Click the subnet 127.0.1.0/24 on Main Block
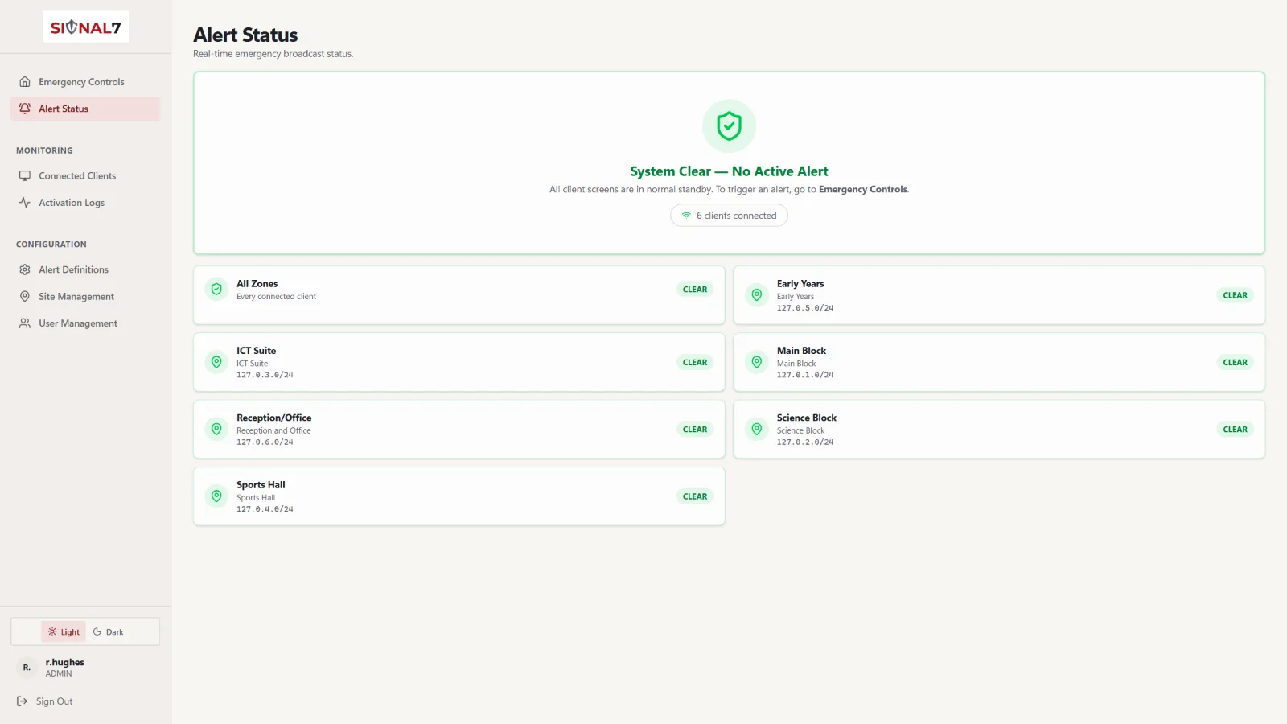The height and width of the screenshot is (724, 1287). coord(805,375)
